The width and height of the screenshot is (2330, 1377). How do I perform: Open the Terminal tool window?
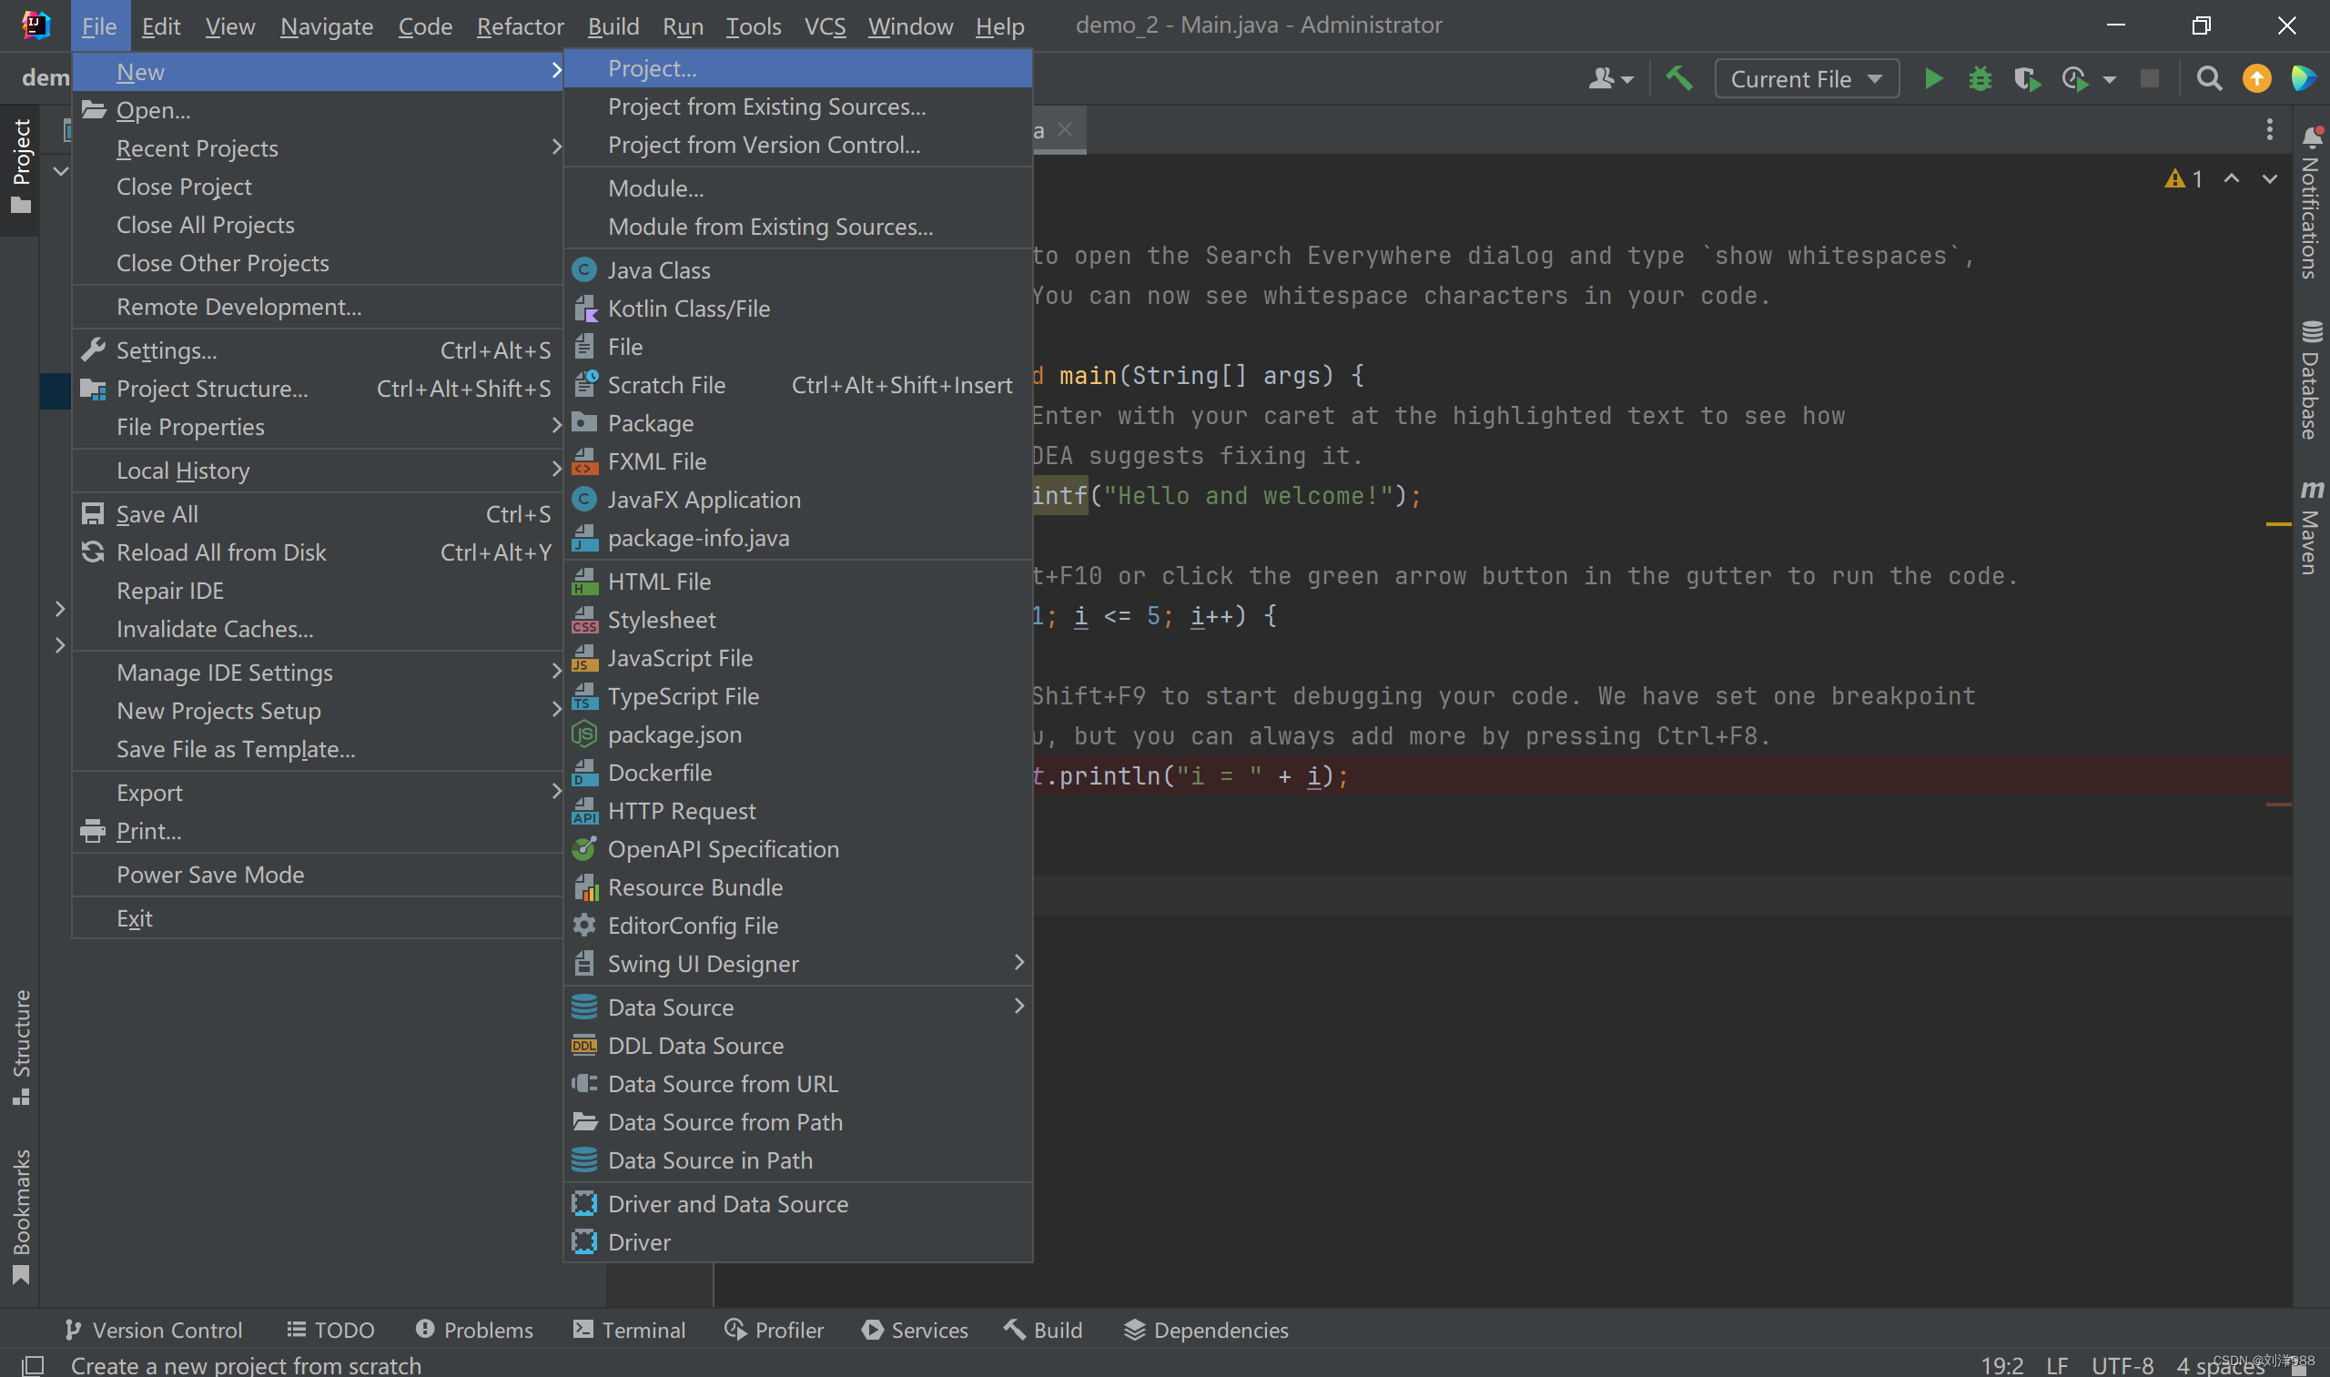click(629, 1330)
